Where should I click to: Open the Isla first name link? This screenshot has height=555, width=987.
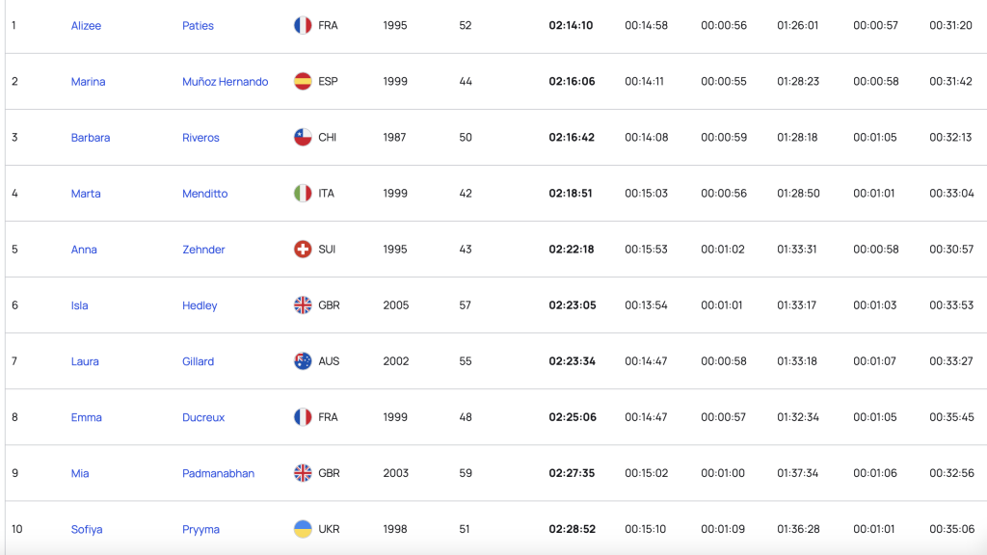(80, 305)
